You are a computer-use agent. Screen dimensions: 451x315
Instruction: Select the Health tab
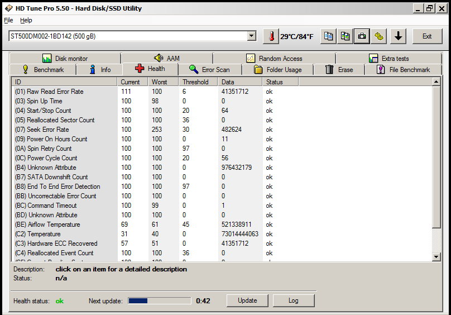(150, 69)
